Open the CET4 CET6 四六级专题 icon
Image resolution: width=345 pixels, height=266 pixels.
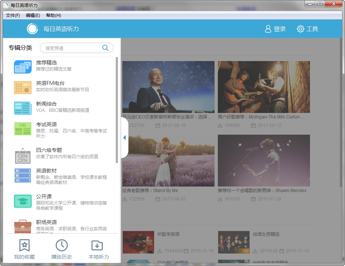coord(23,156)
